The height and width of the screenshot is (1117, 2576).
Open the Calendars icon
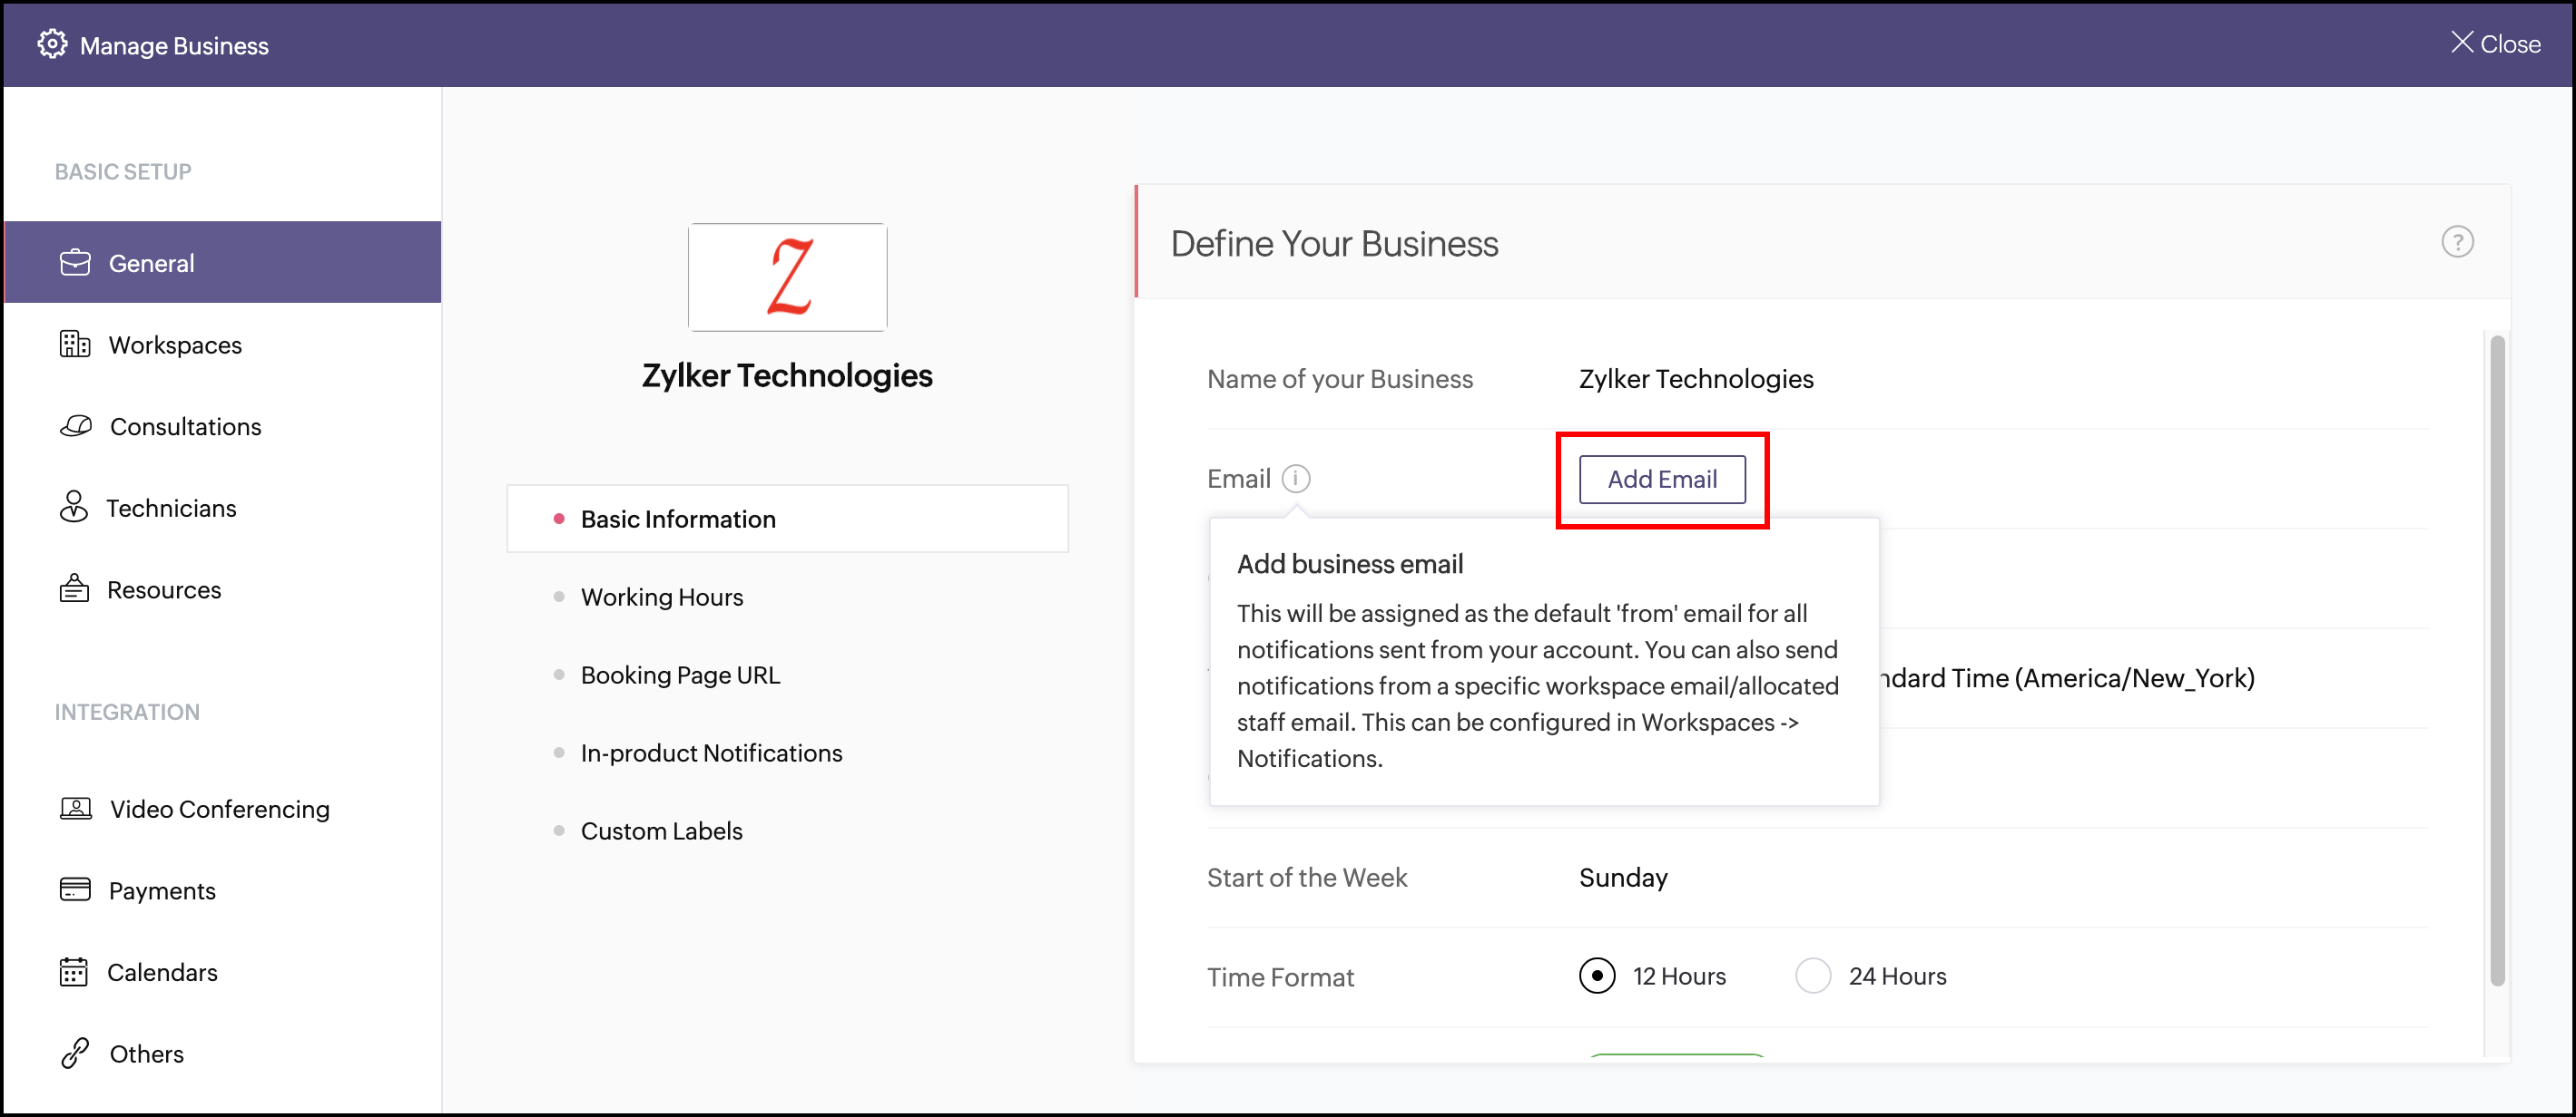click(74, 971)
